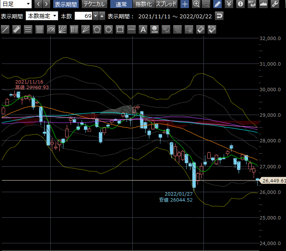Screen dimensions: 286x251
Task: Select the trend line drawing tool
Action: (5, 29)
